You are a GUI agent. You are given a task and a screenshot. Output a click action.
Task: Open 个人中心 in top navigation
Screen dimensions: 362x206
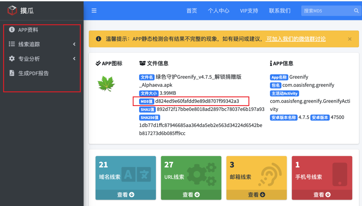(x=219, y=11)
